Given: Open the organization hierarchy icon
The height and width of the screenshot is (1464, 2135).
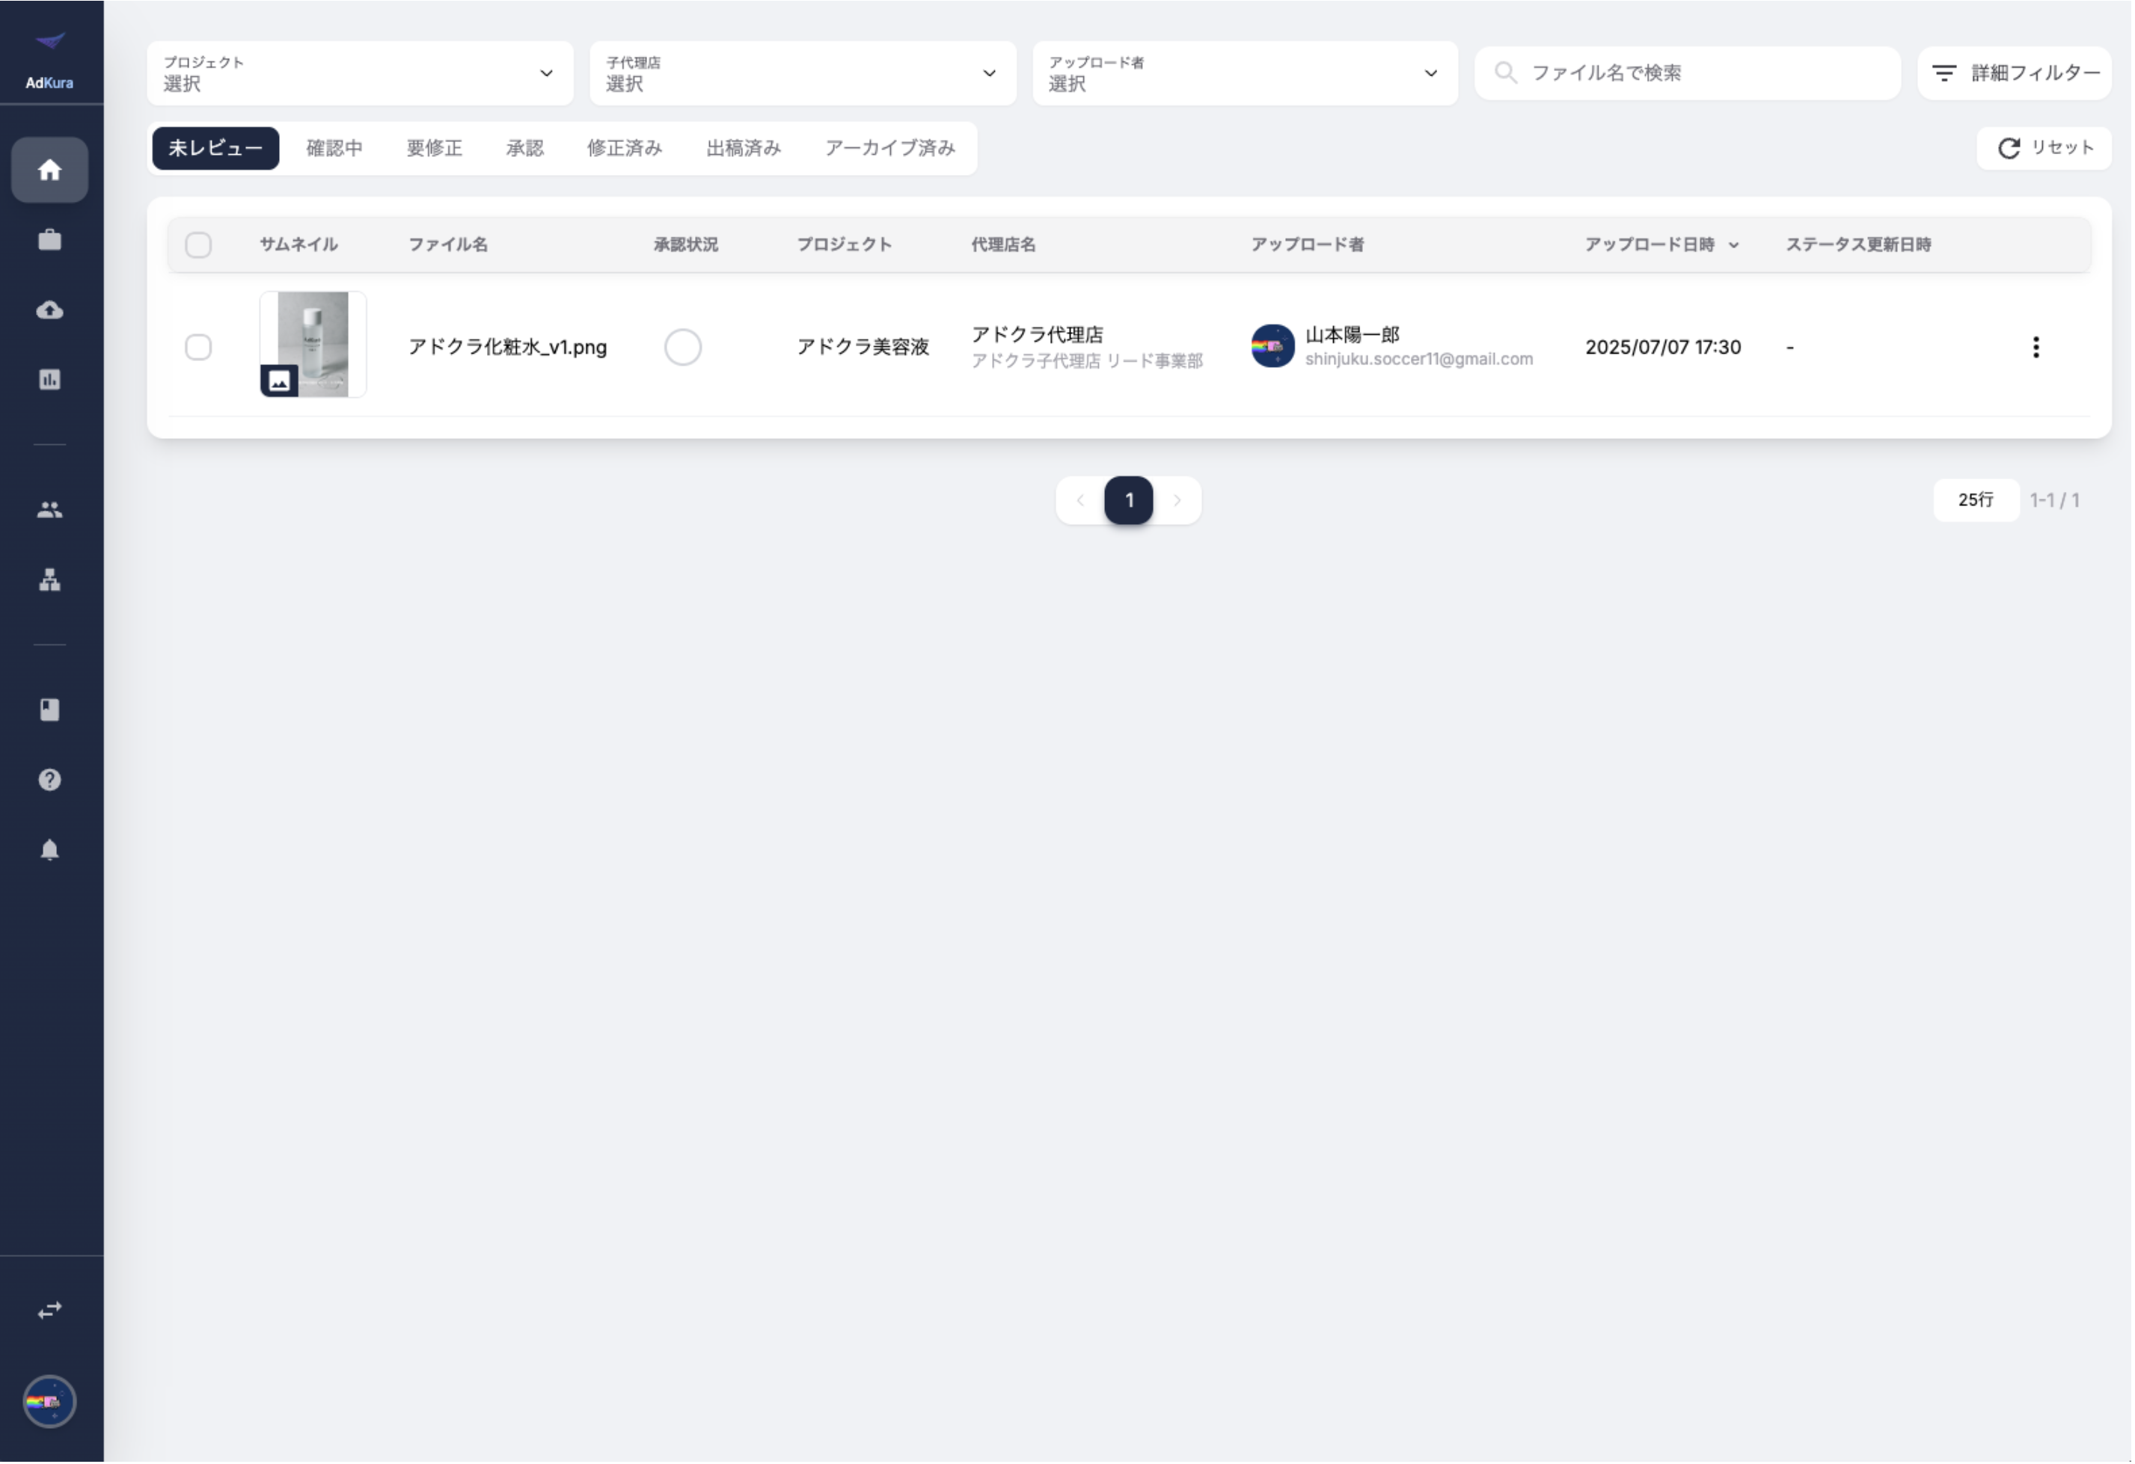Looking at the screenshot, I should (49, 580).
